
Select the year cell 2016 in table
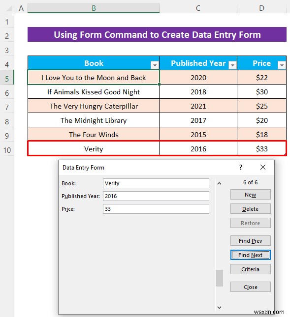click(198, 149)
